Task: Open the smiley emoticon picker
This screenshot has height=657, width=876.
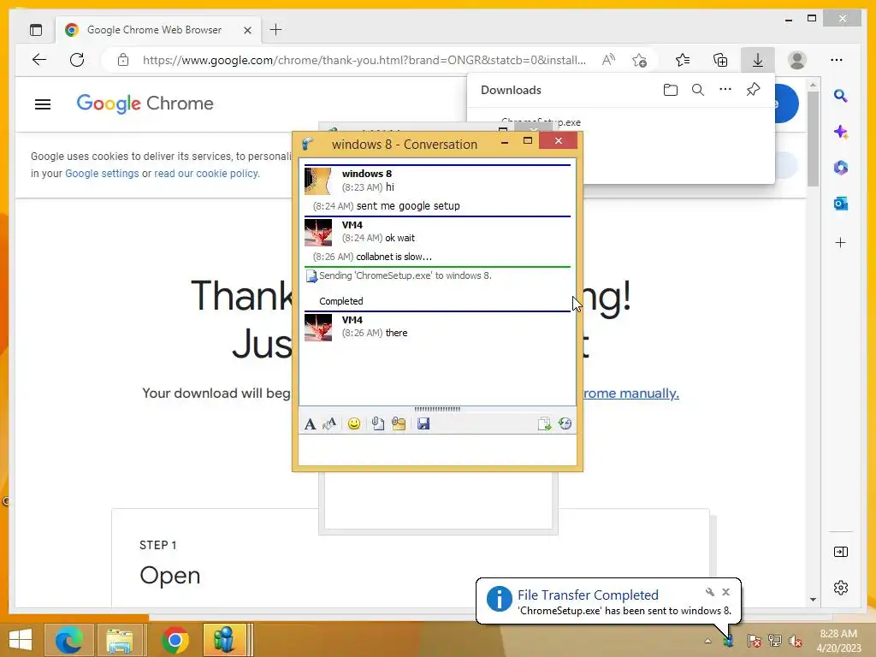Action: pos(353,424)
